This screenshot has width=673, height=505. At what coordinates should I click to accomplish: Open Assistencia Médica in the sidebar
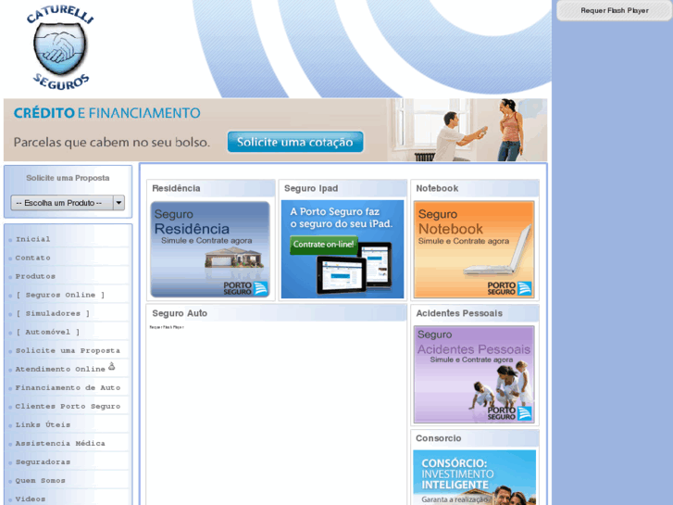60,443
